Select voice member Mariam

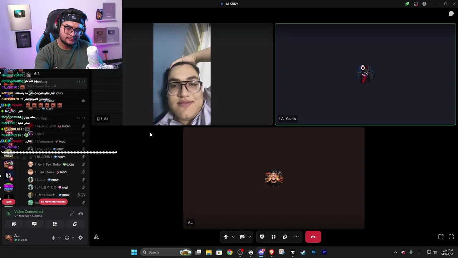tap(57, 195)
